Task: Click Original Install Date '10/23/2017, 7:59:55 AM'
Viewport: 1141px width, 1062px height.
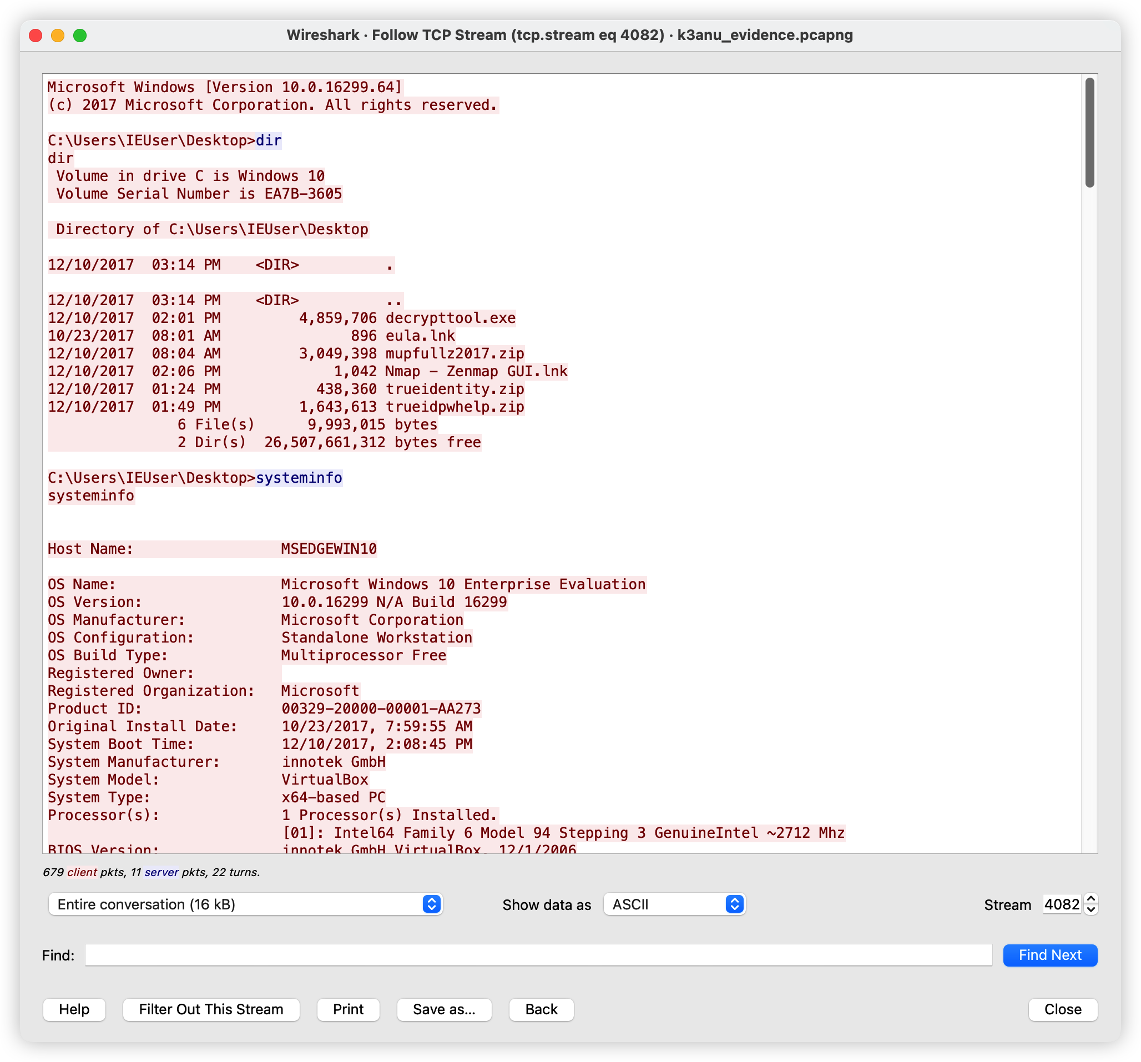Action: (376, 726)
